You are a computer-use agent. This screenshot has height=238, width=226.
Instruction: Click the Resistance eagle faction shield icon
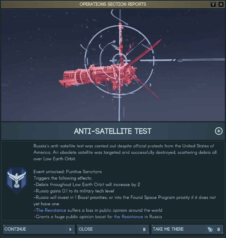tap(17, 181)
